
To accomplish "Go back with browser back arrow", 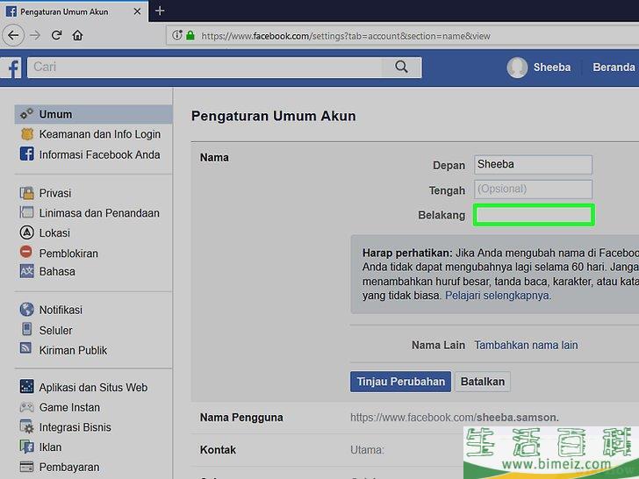I will 13,35.
